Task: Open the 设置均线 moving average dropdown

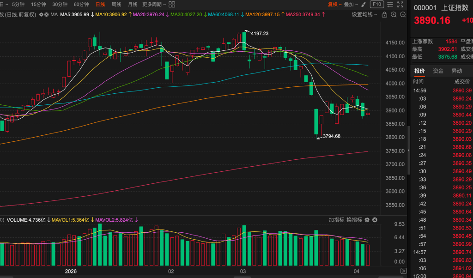Action: (364, 14)
